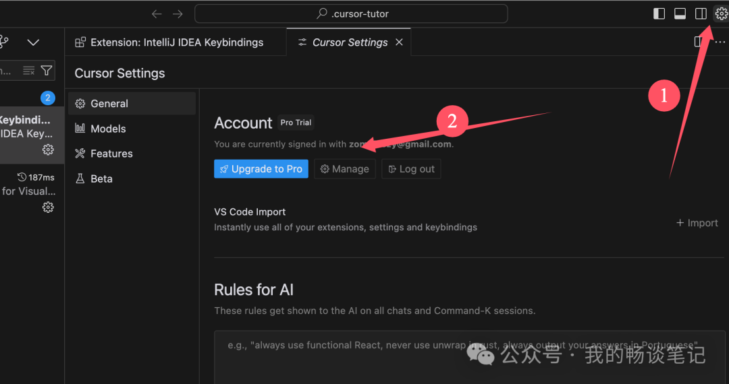Screen dimensions: 729x384
Task: Click the blue 2 count badge
Action: click(48, 98)
